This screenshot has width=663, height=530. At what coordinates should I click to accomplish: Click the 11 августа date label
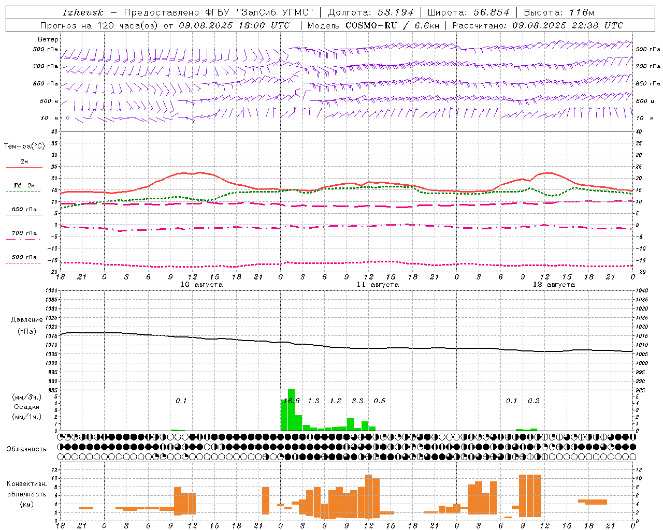coord(378,285)
